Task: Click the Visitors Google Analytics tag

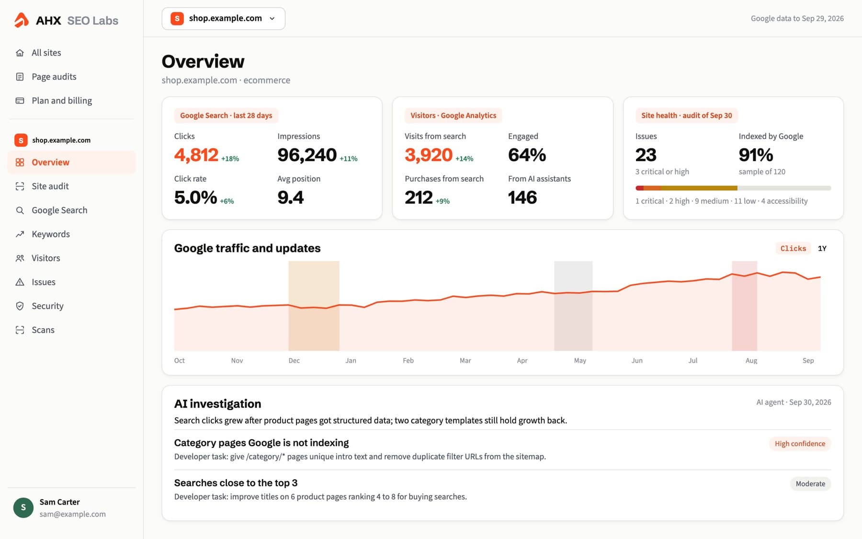Action: pos(453,115)
